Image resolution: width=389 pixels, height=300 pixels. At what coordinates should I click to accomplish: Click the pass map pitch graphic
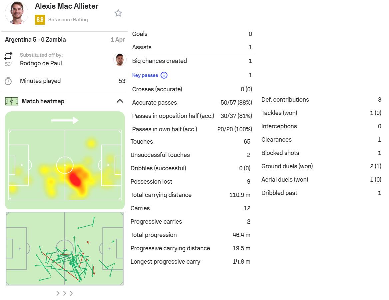(x=65, y=249)
